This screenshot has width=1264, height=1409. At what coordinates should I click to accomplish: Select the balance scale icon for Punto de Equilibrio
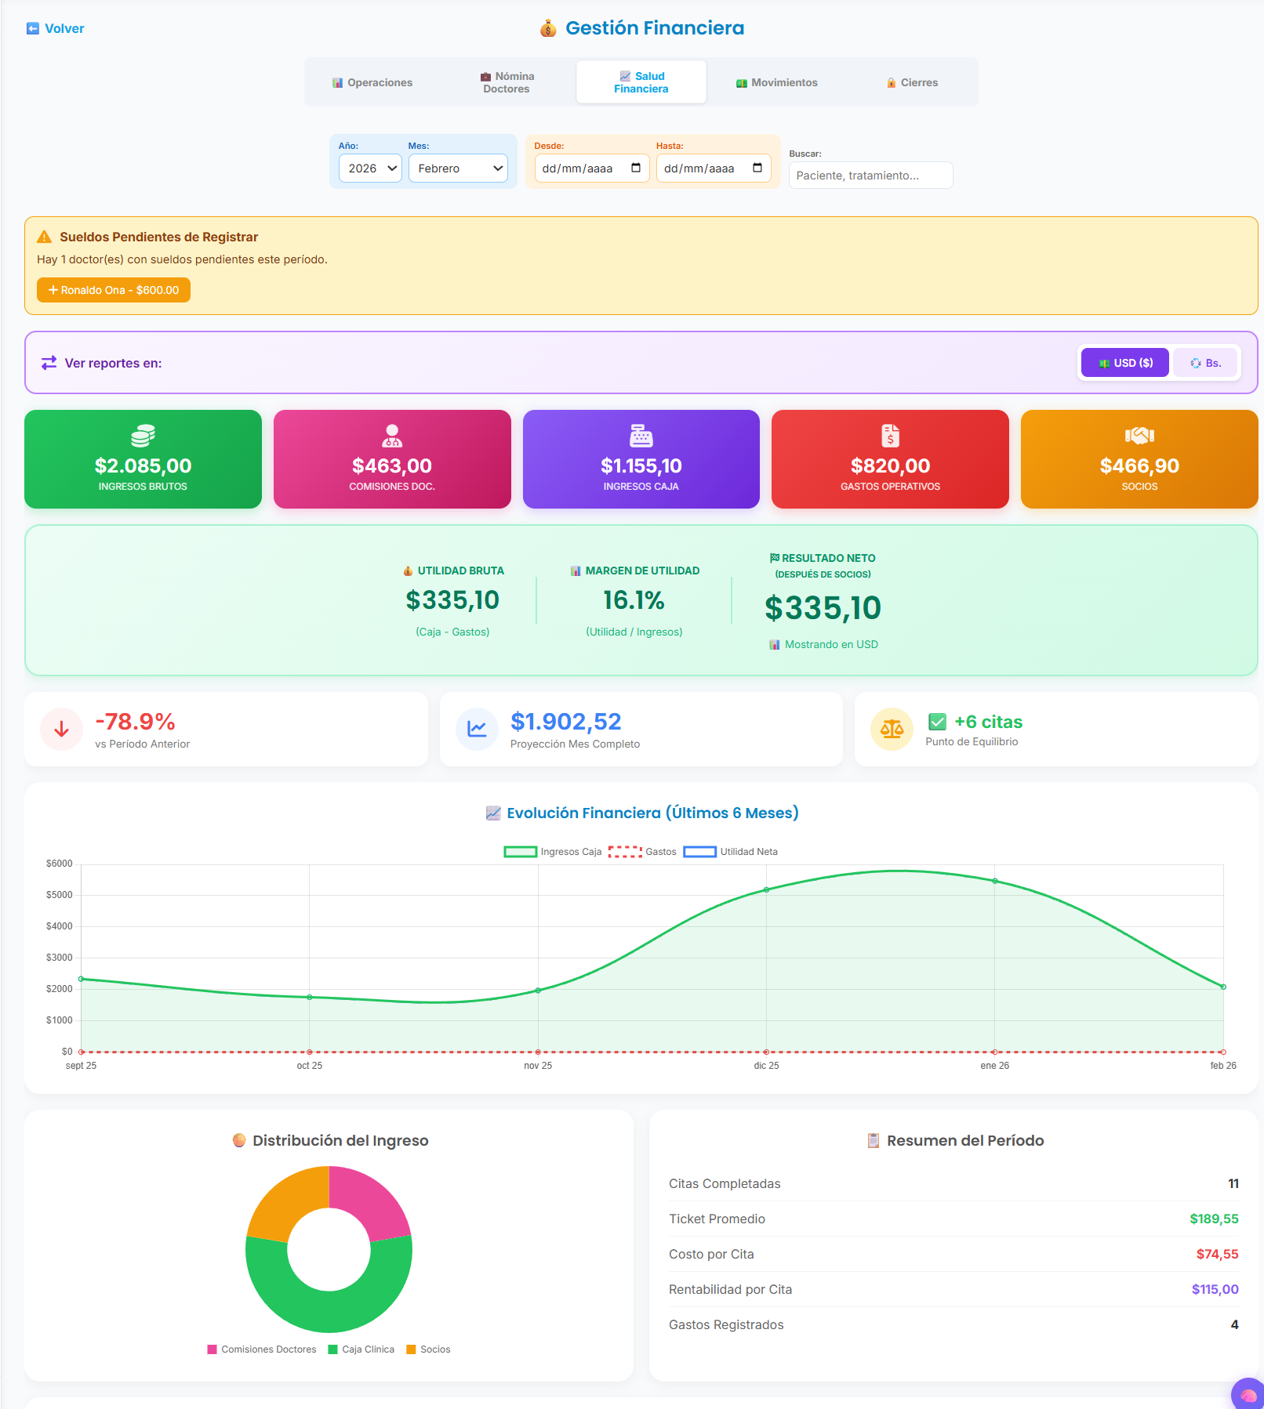pos(892,729)
